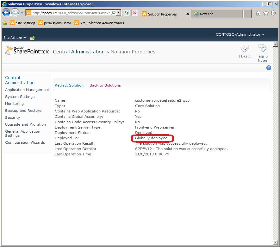The image size is (280, 247).
Task: Click the search magnifier in address bar
Action: click(113, 13)
